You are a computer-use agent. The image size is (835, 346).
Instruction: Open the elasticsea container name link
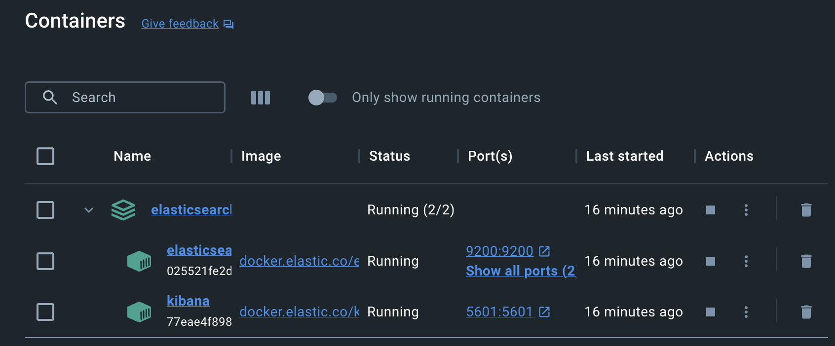tap(199, 250)
